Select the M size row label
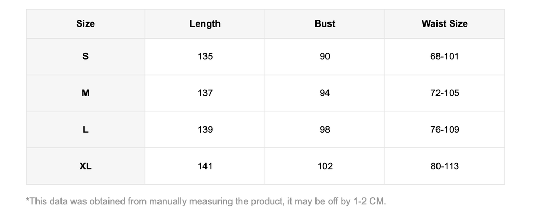 (86, 93)
